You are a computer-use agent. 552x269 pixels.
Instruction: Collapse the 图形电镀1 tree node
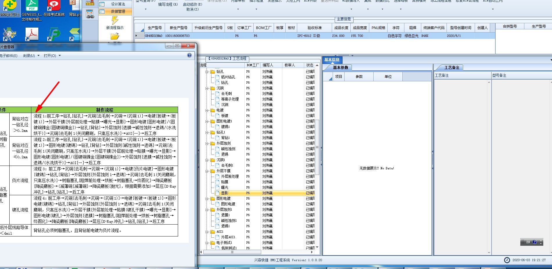pyautogui.click(x=207, y=121)
